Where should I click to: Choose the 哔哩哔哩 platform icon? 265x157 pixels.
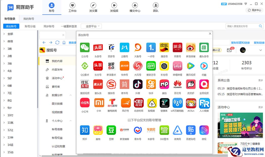pos(177,66)
